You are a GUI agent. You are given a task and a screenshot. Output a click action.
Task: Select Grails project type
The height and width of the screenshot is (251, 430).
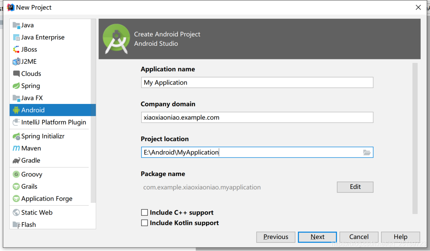pos(52,186)
